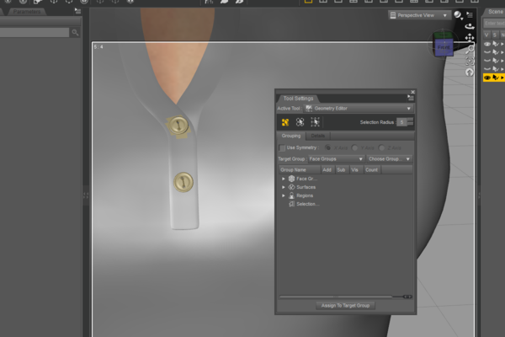Select the Z Axis radio button
The image size is (505, 337).
click(x=381, y=147)
